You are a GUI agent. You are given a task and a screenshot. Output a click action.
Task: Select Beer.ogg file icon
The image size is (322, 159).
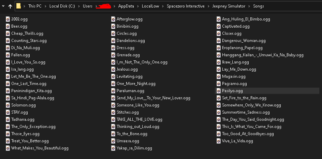pyautogui.click(x=8, y=26)
